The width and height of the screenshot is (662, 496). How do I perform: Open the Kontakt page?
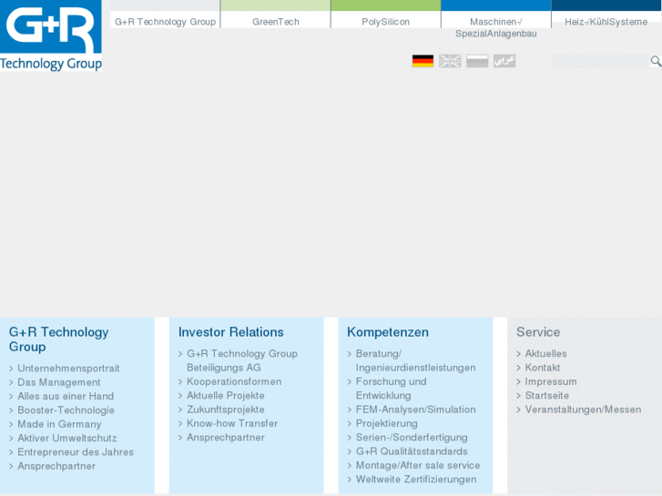coord(543,368)
